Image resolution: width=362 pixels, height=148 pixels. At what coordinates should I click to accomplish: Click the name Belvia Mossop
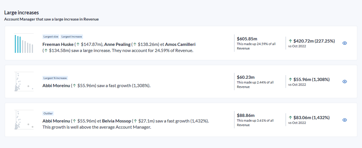coord(116,121)
